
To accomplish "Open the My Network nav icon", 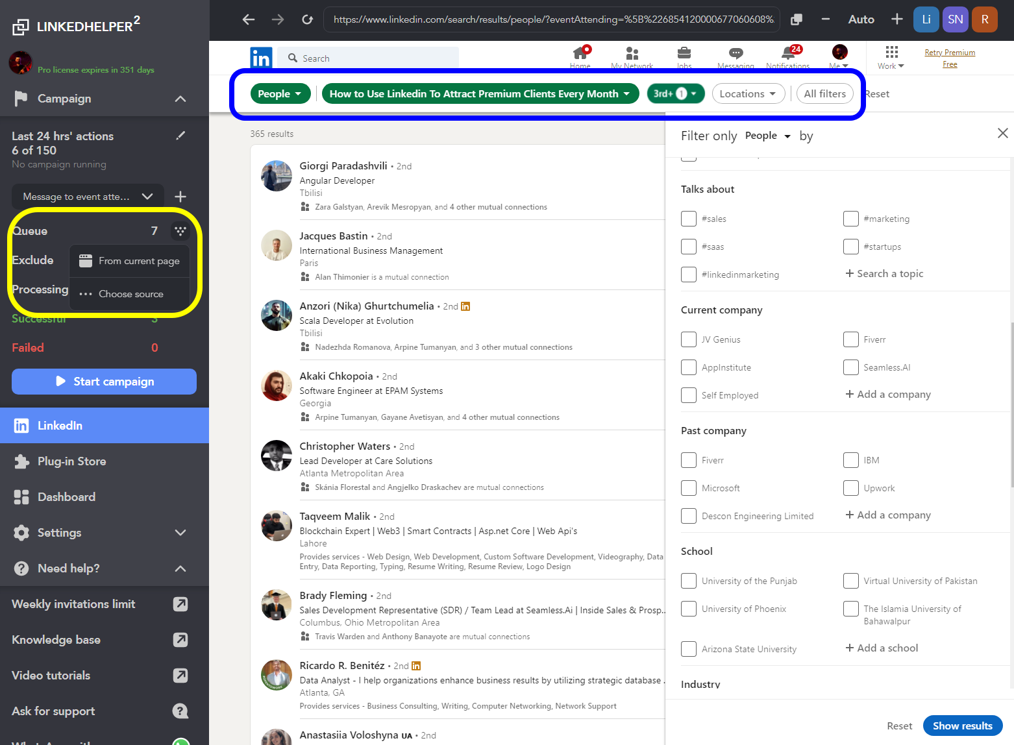I will tap(632, 56).
